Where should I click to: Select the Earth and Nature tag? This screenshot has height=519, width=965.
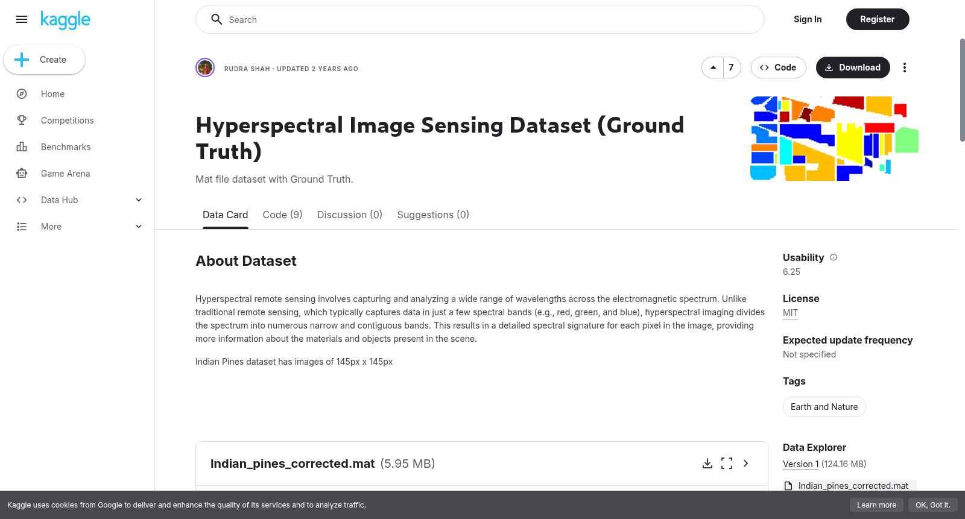pyautogui.click(x=824, y=407)
